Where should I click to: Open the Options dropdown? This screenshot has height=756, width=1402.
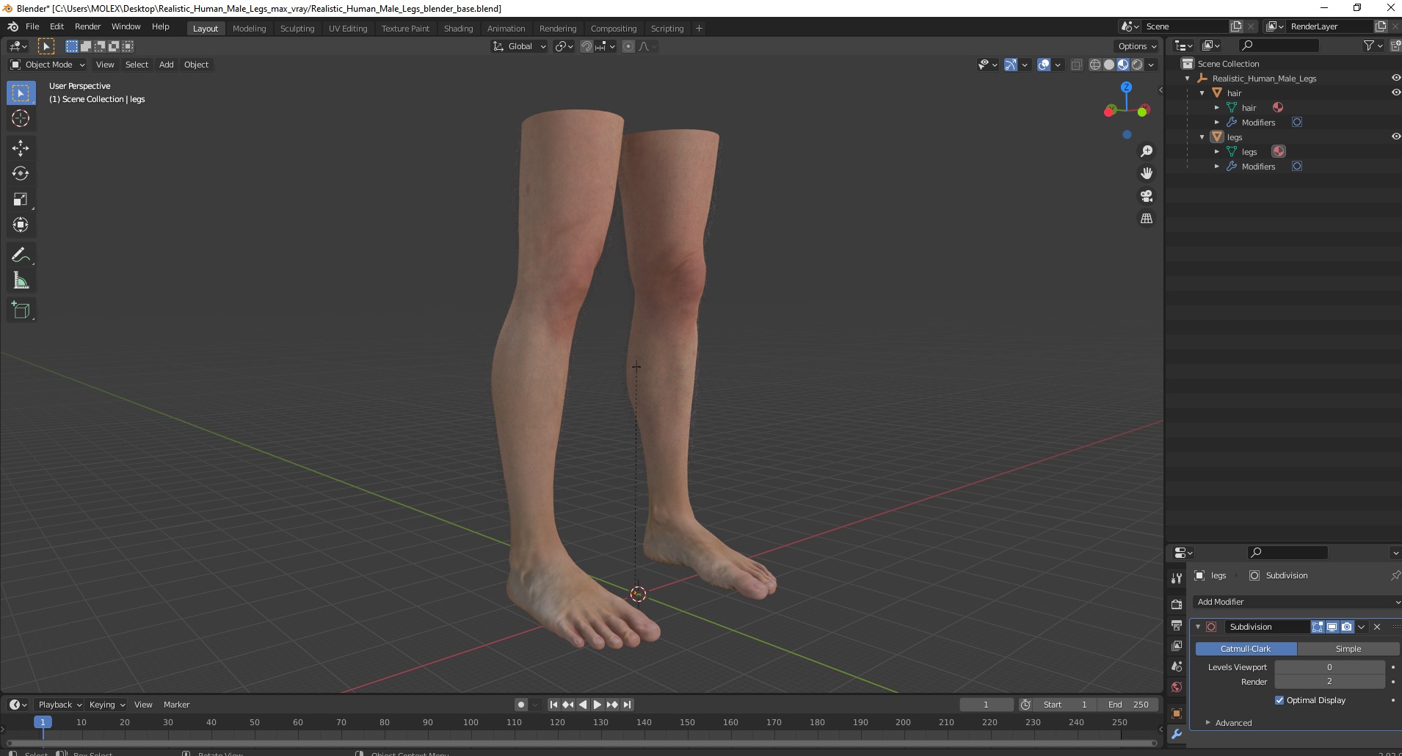(1136, 46)
